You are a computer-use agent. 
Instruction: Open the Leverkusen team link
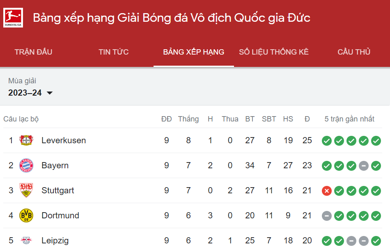(x=64, y=140)
